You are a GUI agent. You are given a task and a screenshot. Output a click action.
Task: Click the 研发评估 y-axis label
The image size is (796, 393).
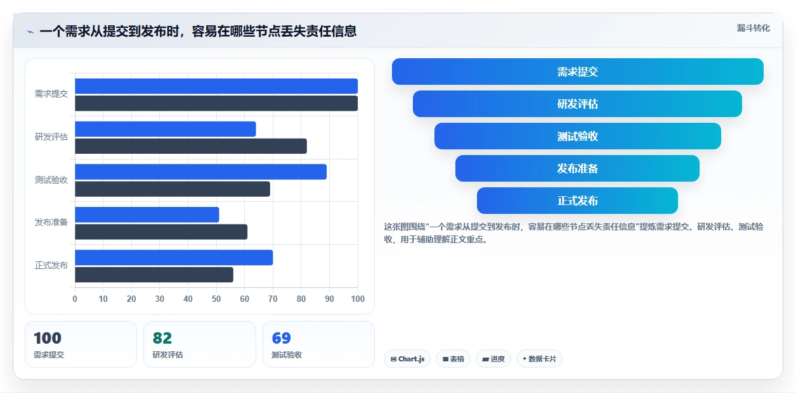point(51,137)
